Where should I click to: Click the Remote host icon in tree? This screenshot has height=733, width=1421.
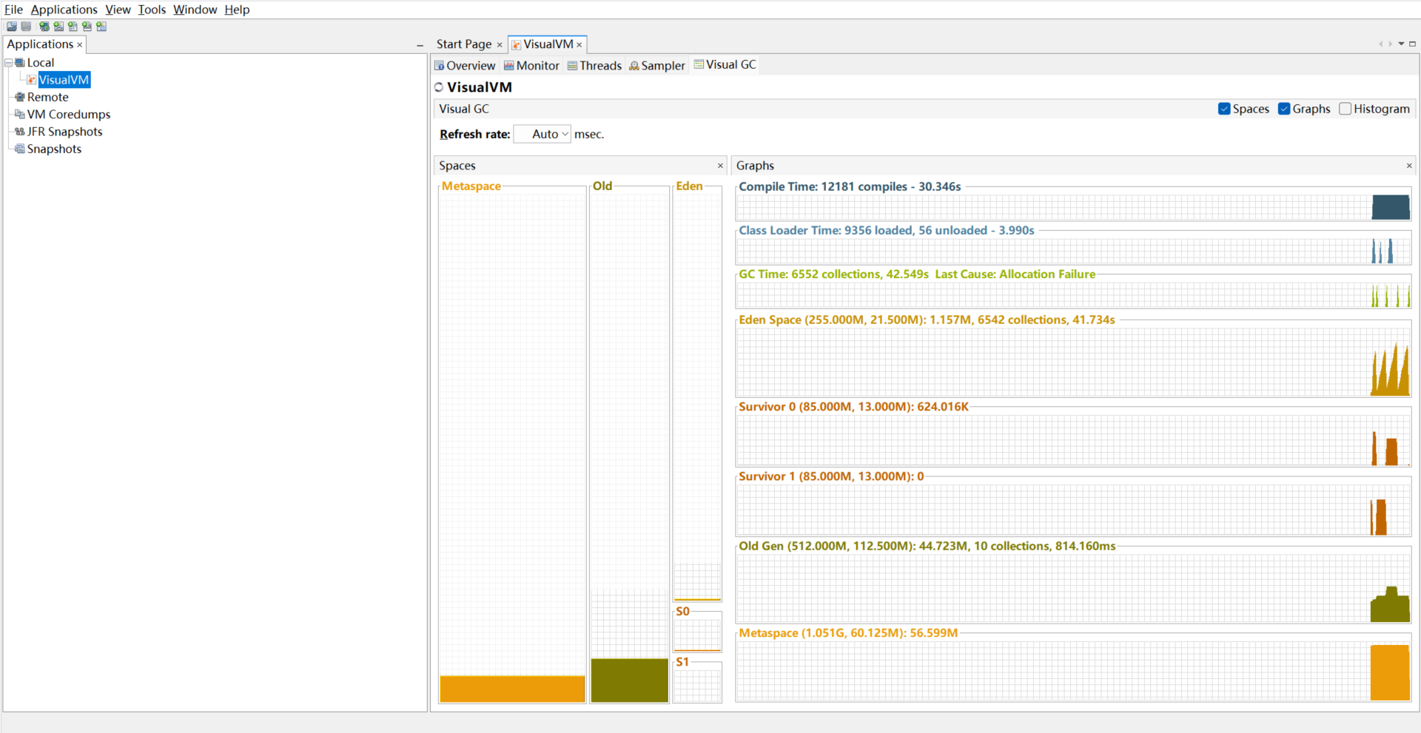20,97
